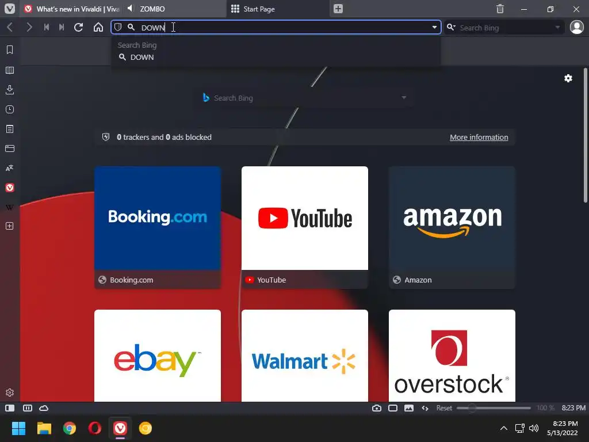The width and height of the screenshot is (589, 442).
Task: Choose search engine via magnifier icon
Action: (451, 27)
